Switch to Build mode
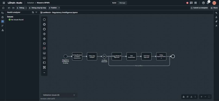This screenshot has height=101, width=219. point(114,3)
